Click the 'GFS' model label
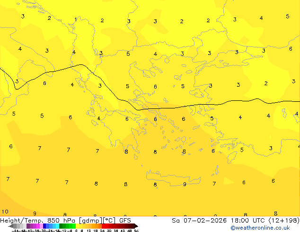This screenshot has height=232, width=300. 125,221
